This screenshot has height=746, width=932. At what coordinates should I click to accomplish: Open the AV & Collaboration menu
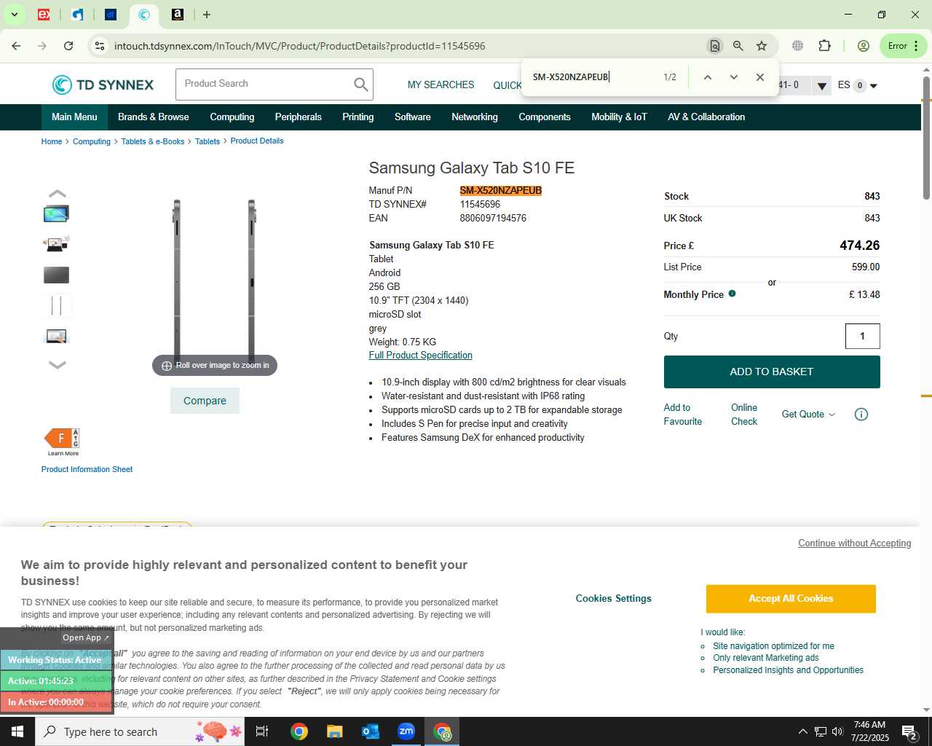click(x=706, y=117)
